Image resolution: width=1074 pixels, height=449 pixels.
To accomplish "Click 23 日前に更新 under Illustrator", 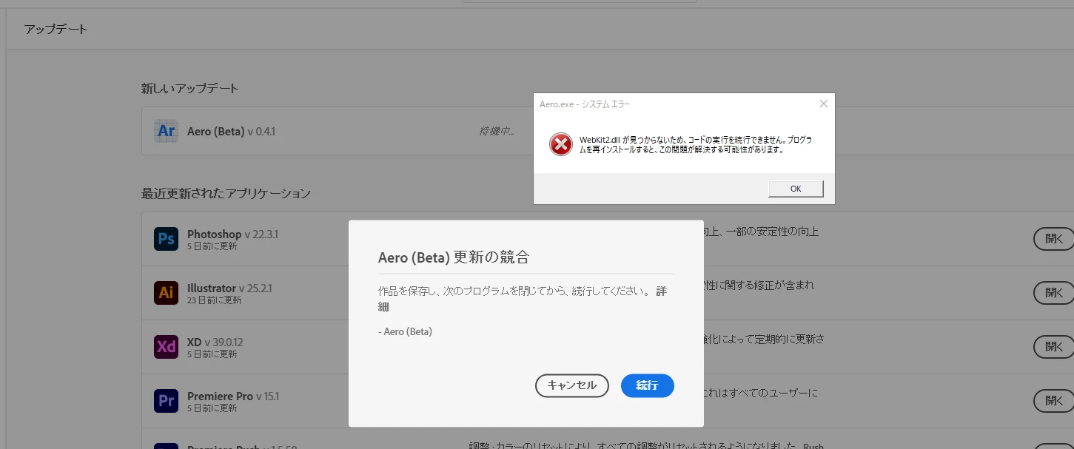I will 215,300.
